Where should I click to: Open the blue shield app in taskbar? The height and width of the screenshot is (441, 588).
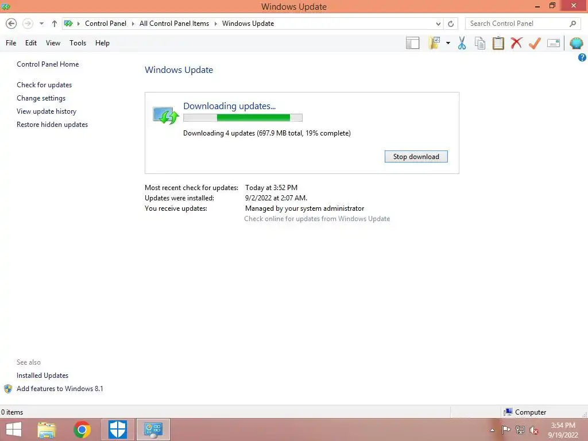(x=117, y=430)
